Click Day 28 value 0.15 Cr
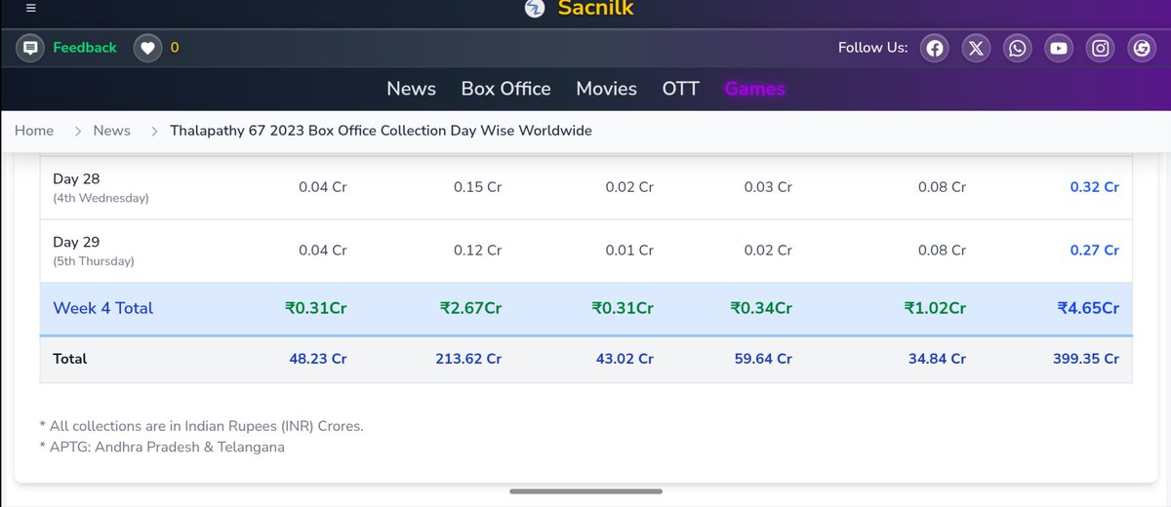The height and width of the screenshot is (507, 1171). (x=478, y=187)
